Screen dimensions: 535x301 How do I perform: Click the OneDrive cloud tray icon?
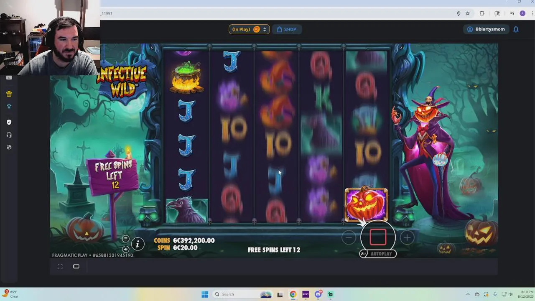(x=477, y=294)
